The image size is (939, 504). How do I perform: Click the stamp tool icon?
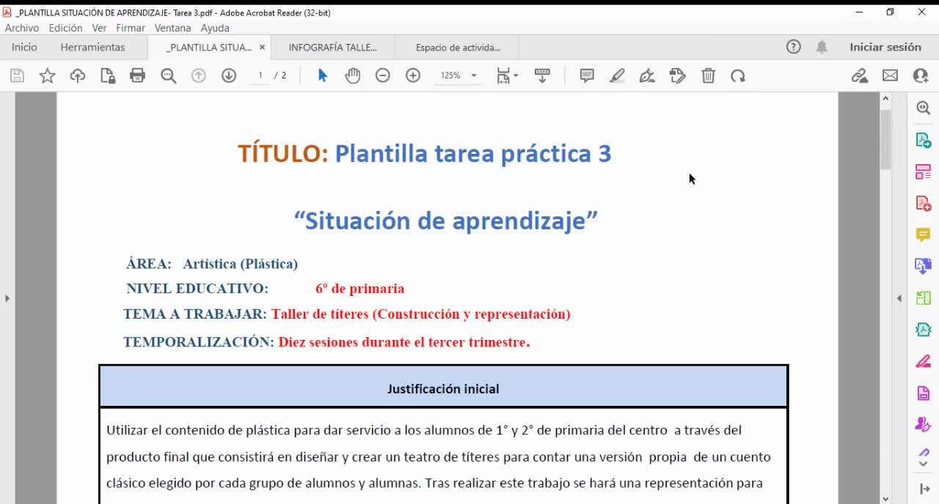point(677,75)
